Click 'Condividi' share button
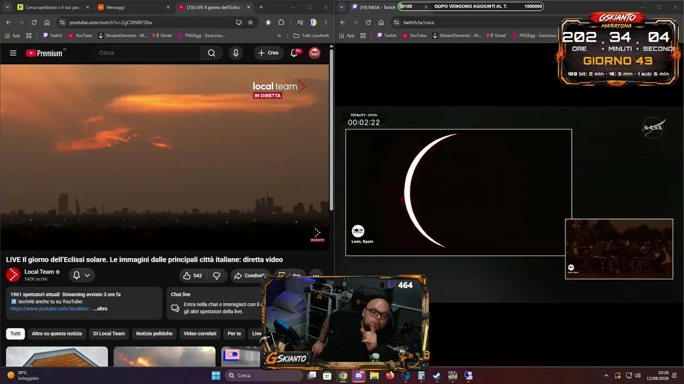Image resolution: width=684 pixels, height=384 pixels. pos(250,276)
